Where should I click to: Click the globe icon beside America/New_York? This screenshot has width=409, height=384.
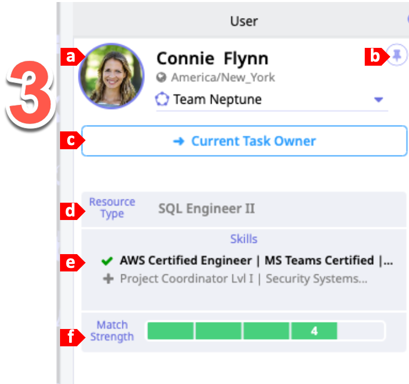pyautogui.click(x=162, y=78)
